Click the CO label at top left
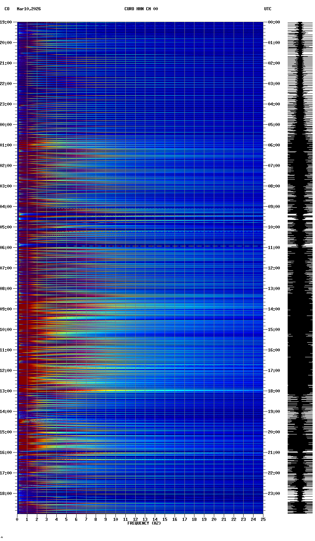315x541 pixels. tap(7, 9)
